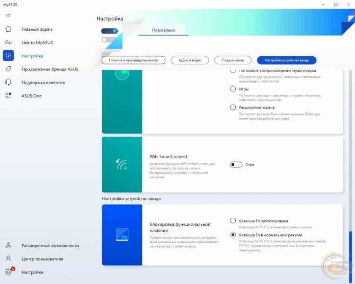Open Расширенные возможности section

50,246
